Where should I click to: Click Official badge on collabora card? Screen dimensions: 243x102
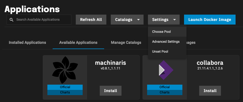[x=164, y=87]
